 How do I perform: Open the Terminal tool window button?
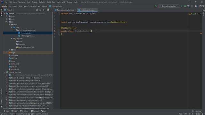click(x=35, y=111)
